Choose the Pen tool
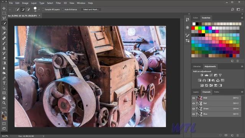The height and width of the screenshot is (138, 245). tap(4, 78)
